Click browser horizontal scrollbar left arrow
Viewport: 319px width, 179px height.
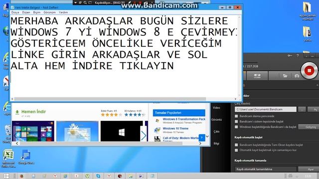pos(17,144)
